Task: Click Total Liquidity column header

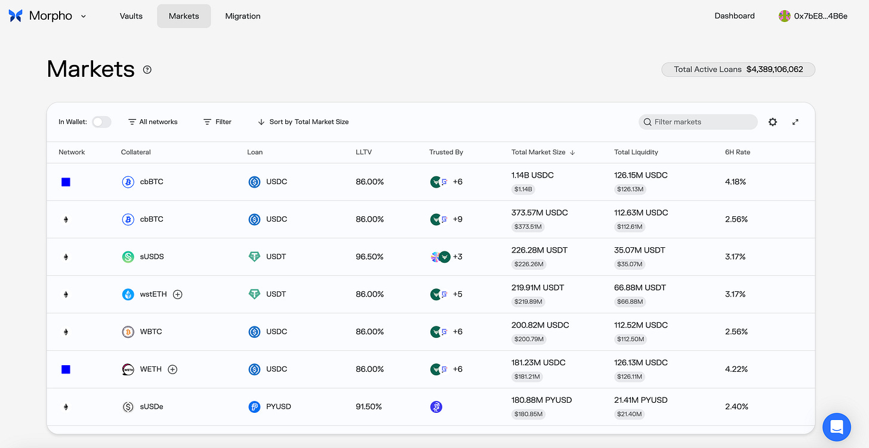Action: pos(636,152)
